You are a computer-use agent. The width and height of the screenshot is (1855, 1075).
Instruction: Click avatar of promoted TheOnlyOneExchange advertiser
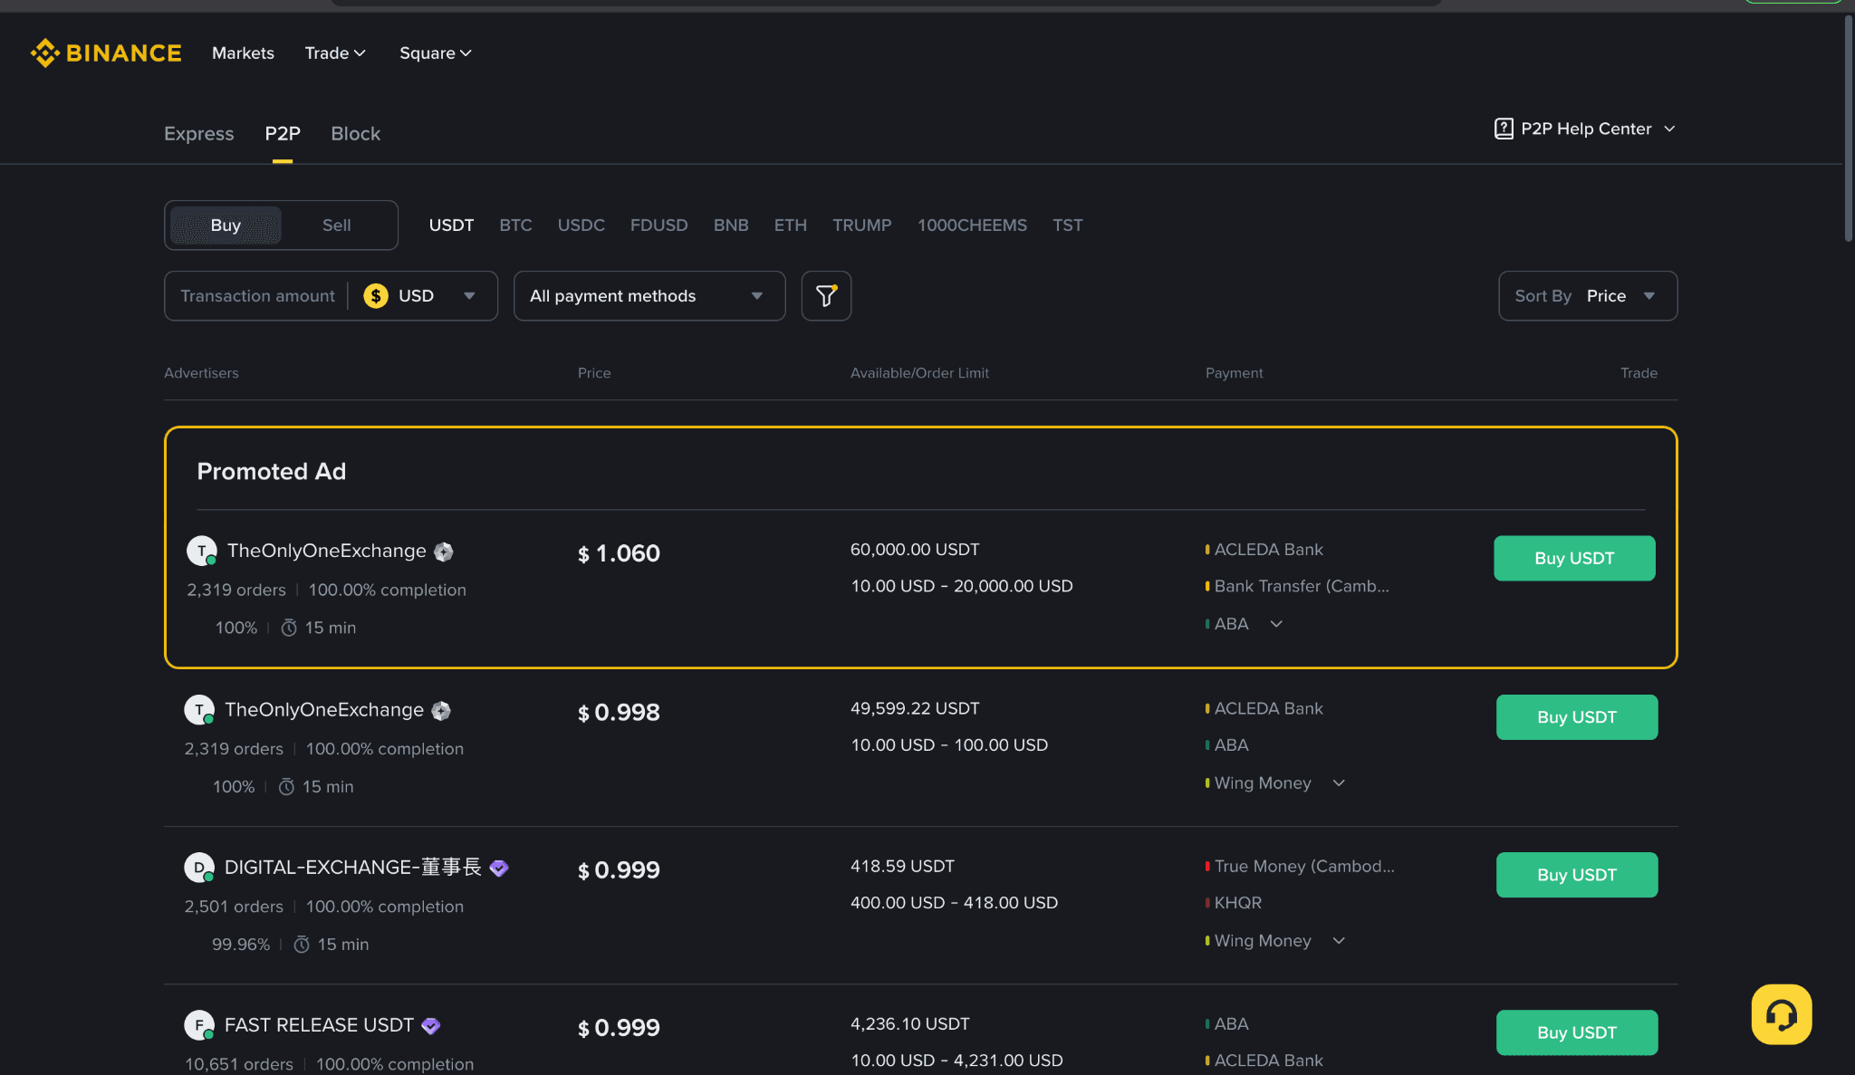(x=201, y=551)
